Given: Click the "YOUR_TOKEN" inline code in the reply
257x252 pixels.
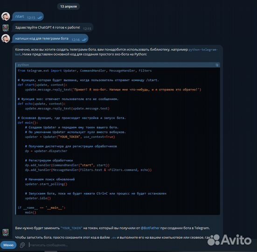Looking at the screenshot, I should click(x=71, y=228).
